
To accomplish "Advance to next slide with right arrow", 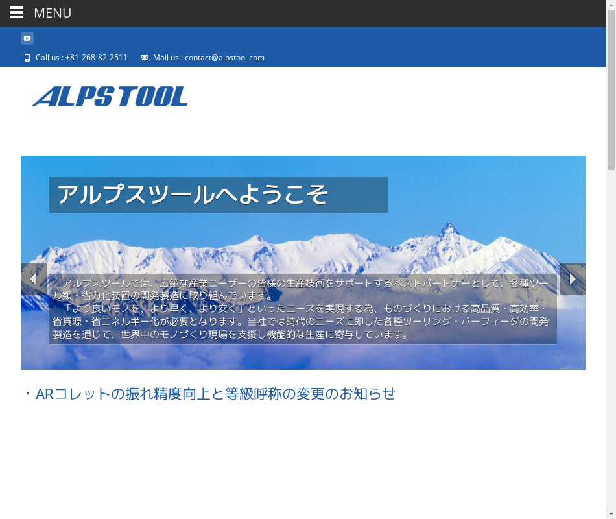I will pyautogui.click(x=573, y=279).
